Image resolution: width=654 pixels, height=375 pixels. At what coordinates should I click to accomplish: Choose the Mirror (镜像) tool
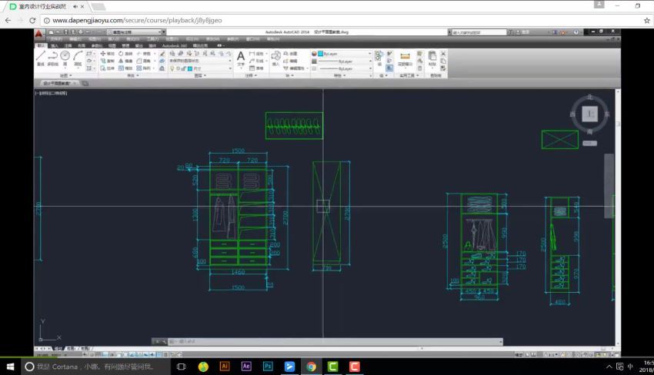[125, 61]
